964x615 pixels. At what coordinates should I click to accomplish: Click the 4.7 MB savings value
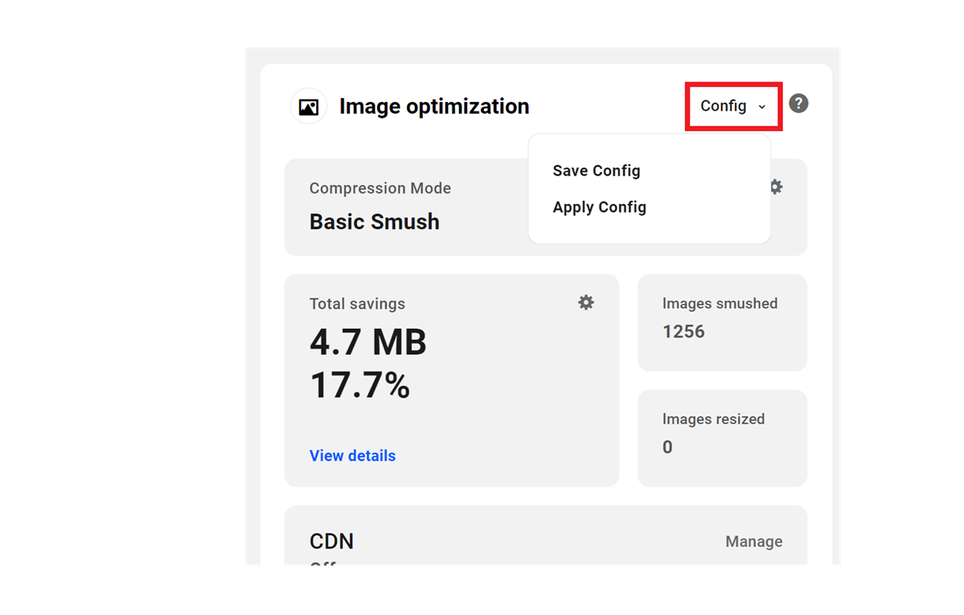point(367,342)
